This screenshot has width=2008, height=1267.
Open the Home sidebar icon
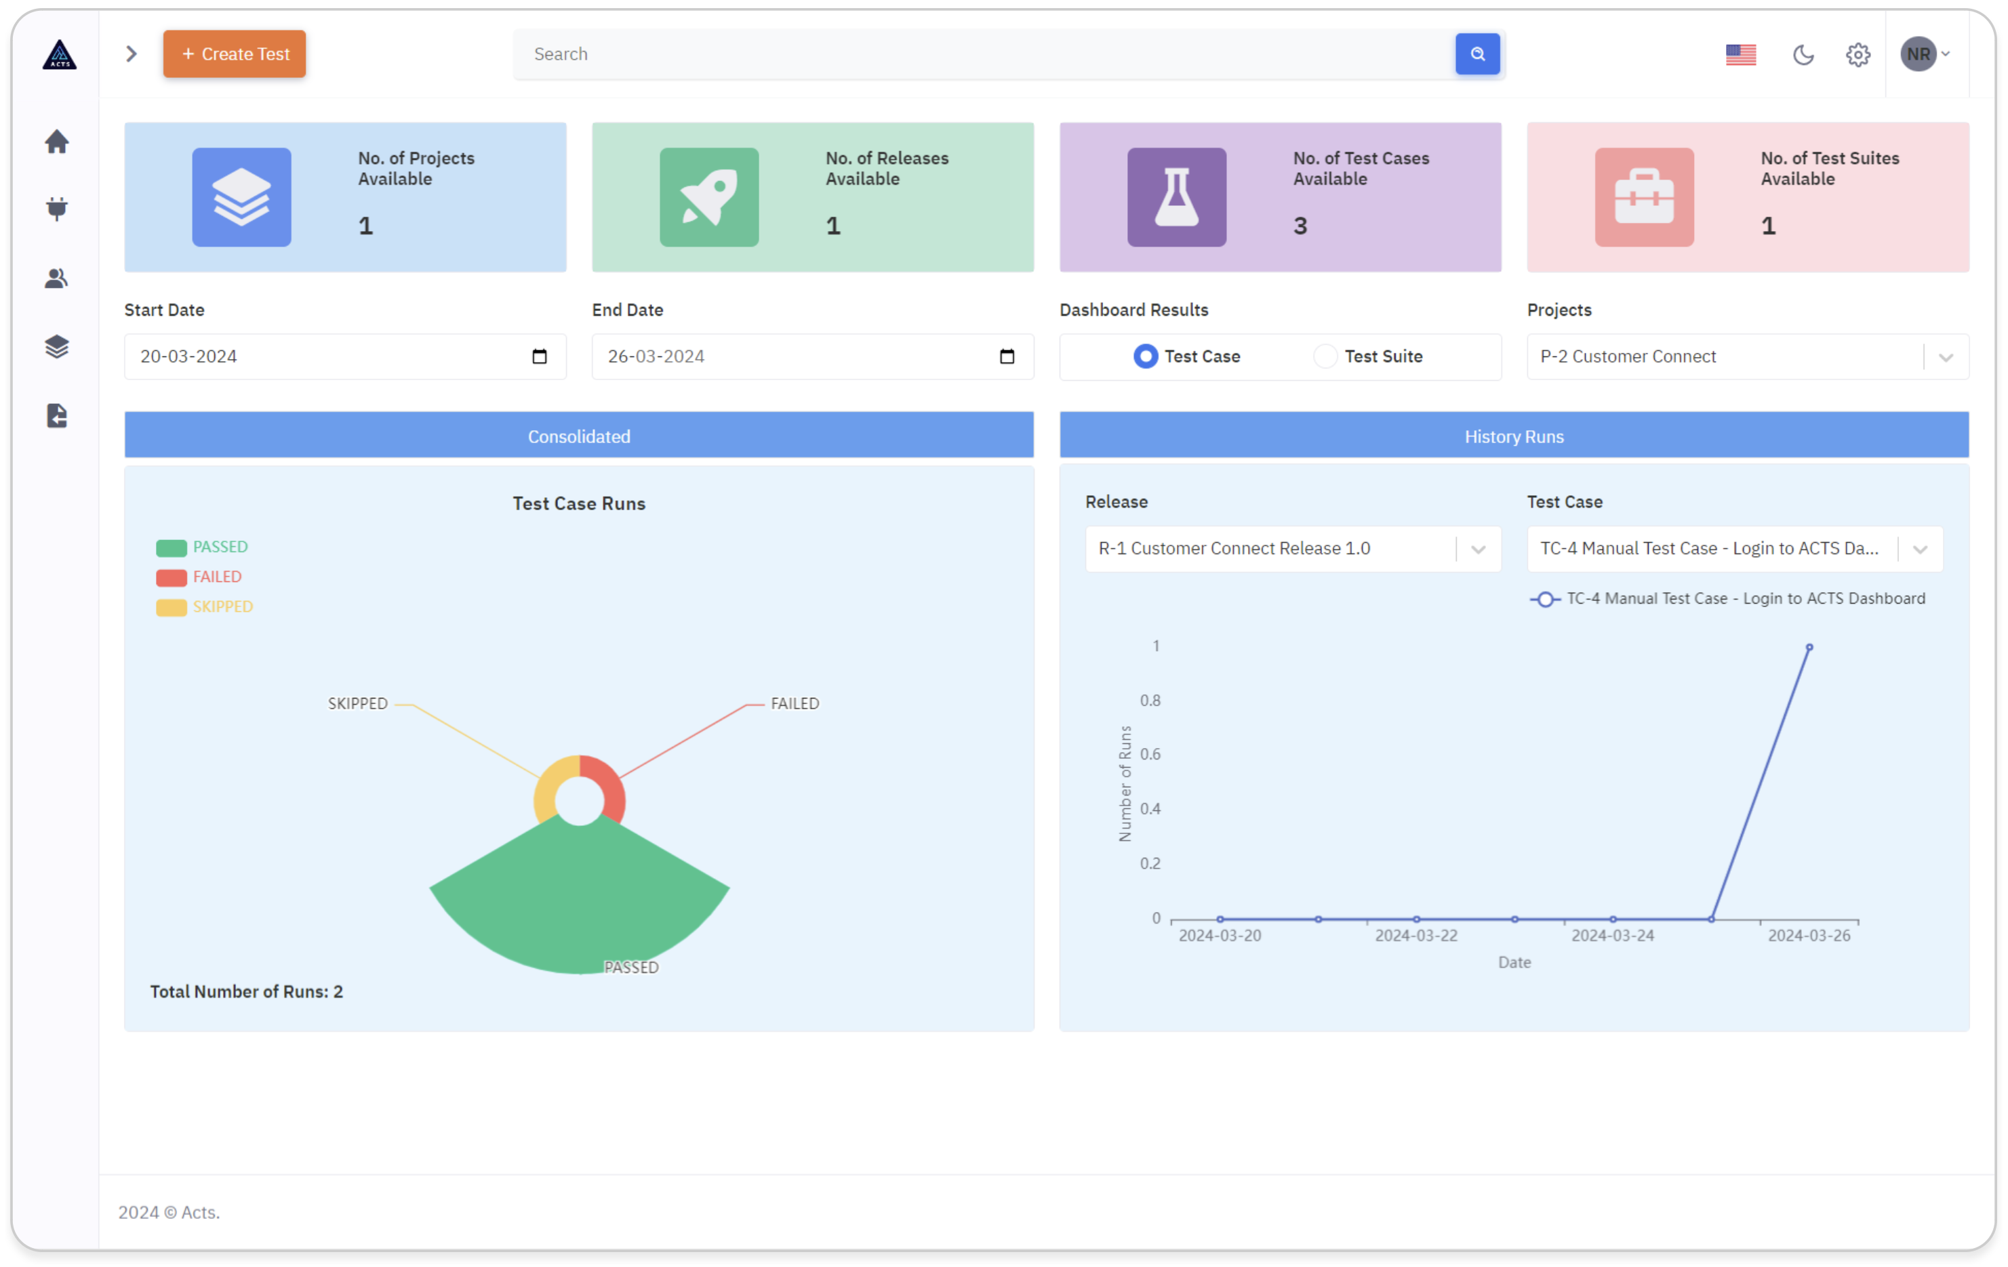(57, 141)
